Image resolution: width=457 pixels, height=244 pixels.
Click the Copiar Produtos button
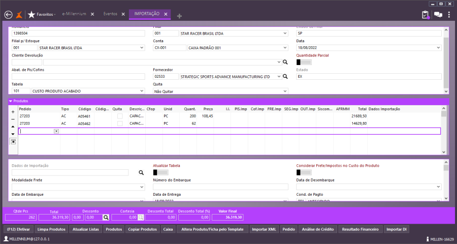143,229
